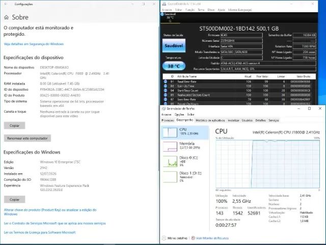
Task: Click the 38 °C temperature button
Action: tap(174, 66)
